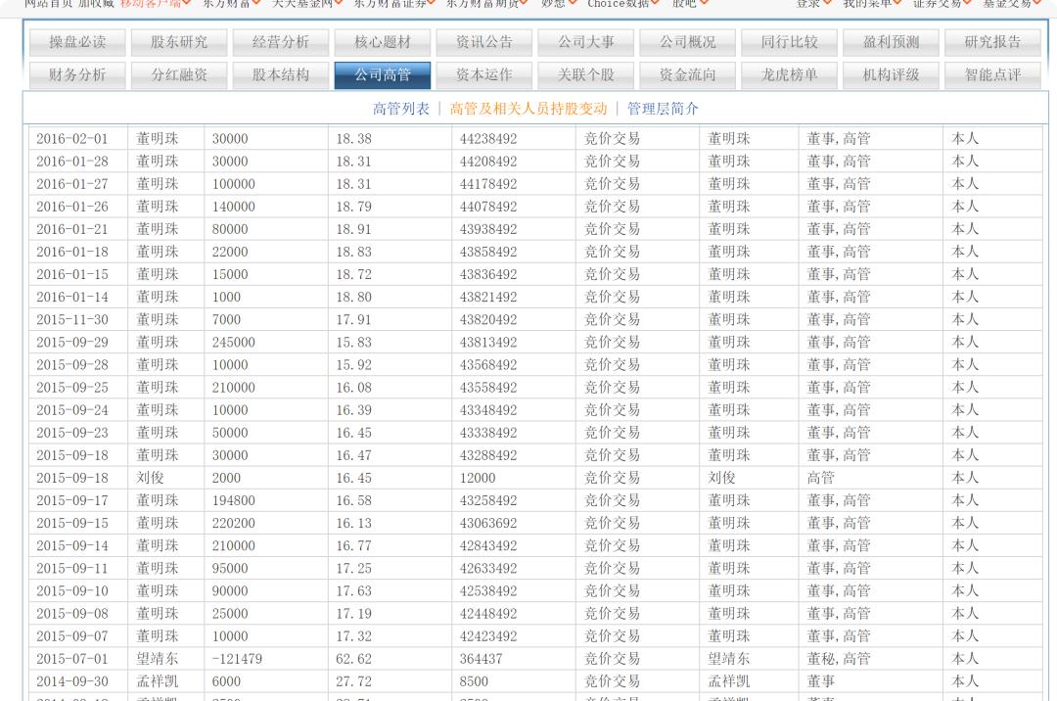This screenshot has width=1057, height=701.
Task: Expand the 股吧 dropdown in the top bar
Action: pyautogui.click(x=690, y=3)
